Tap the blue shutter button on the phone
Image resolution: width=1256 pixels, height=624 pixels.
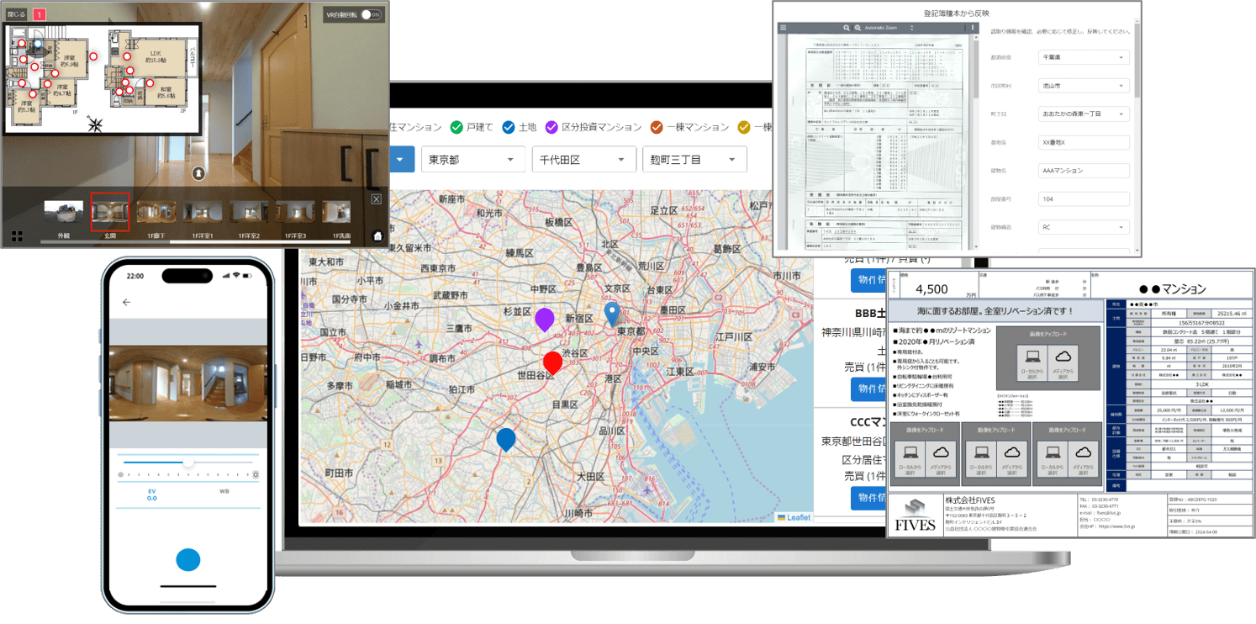pyautogui.click(x=188, y=560)
